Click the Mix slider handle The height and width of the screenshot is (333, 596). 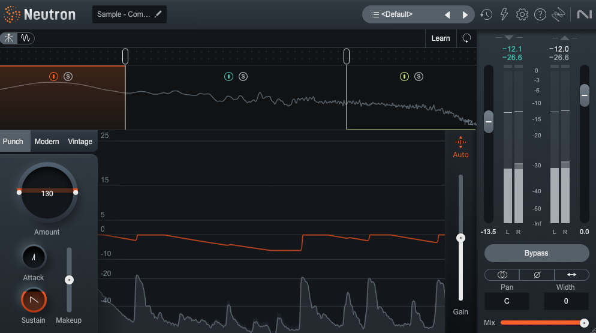click(584, 323)
